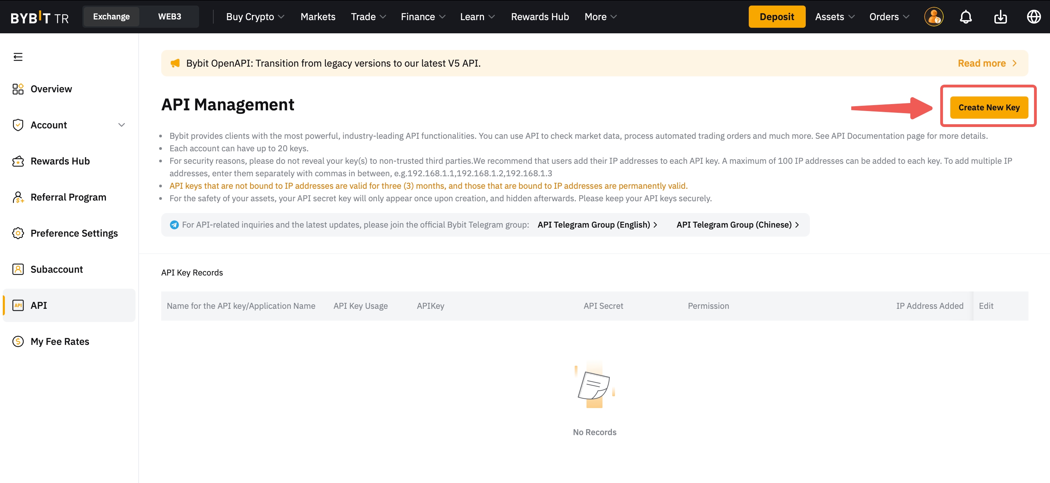1050x483 pixels.
Task: Click the Create New Key button
Action: pyautogui.click(x=989, y=108)
